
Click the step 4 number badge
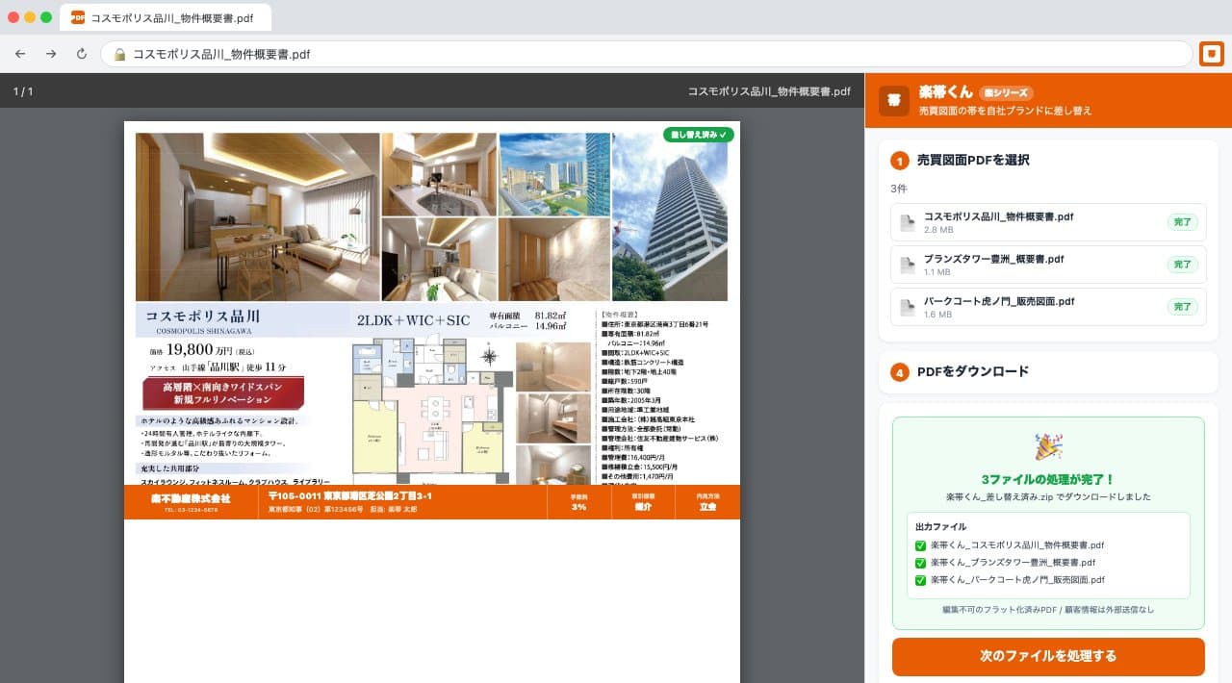pyautogui.click(x=900, y=372)
